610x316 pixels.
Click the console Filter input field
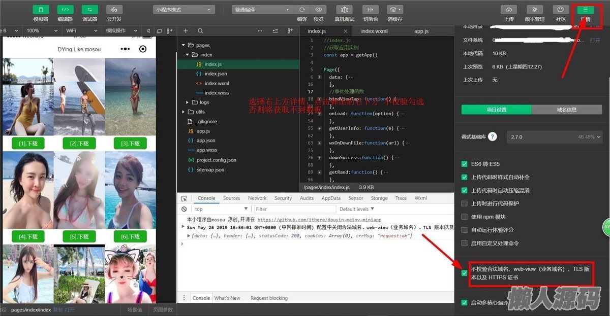(x=293, y=209)
